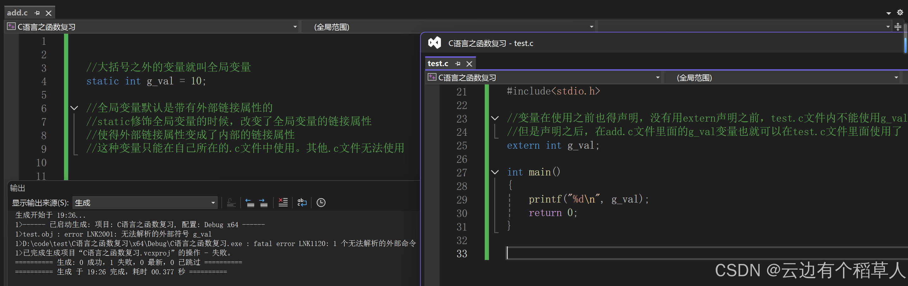Viewport: 908px width, 286px height.
Task: Pin the add.c tab
Action: (37, 13)
